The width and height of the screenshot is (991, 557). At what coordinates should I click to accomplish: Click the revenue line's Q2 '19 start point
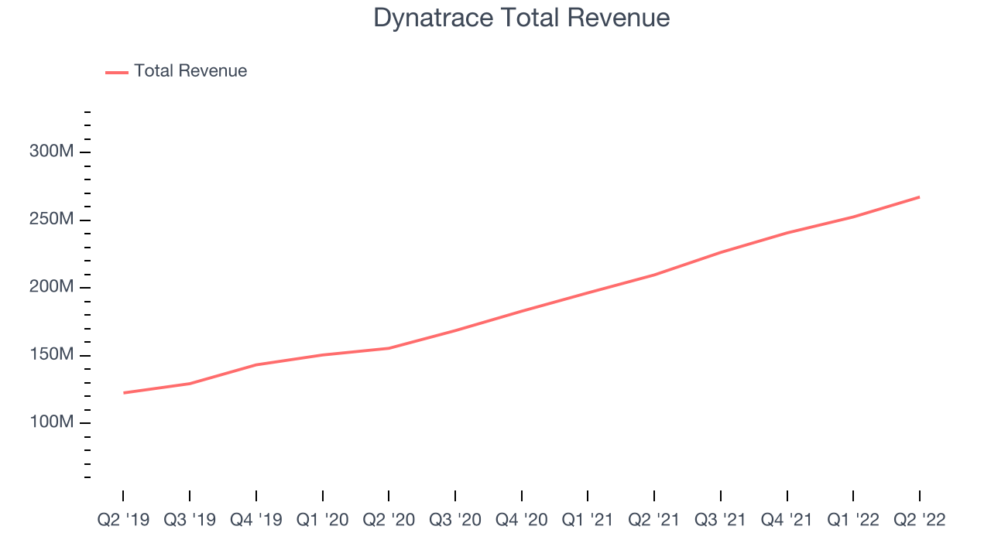pyautogui.click(x=124, y=393)
